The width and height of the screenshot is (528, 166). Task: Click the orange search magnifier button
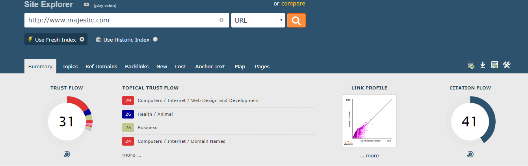[296, 20]
